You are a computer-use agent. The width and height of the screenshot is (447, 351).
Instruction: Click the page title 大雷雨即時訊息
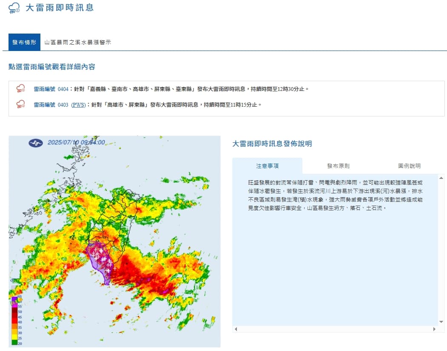tap(60, 8)
